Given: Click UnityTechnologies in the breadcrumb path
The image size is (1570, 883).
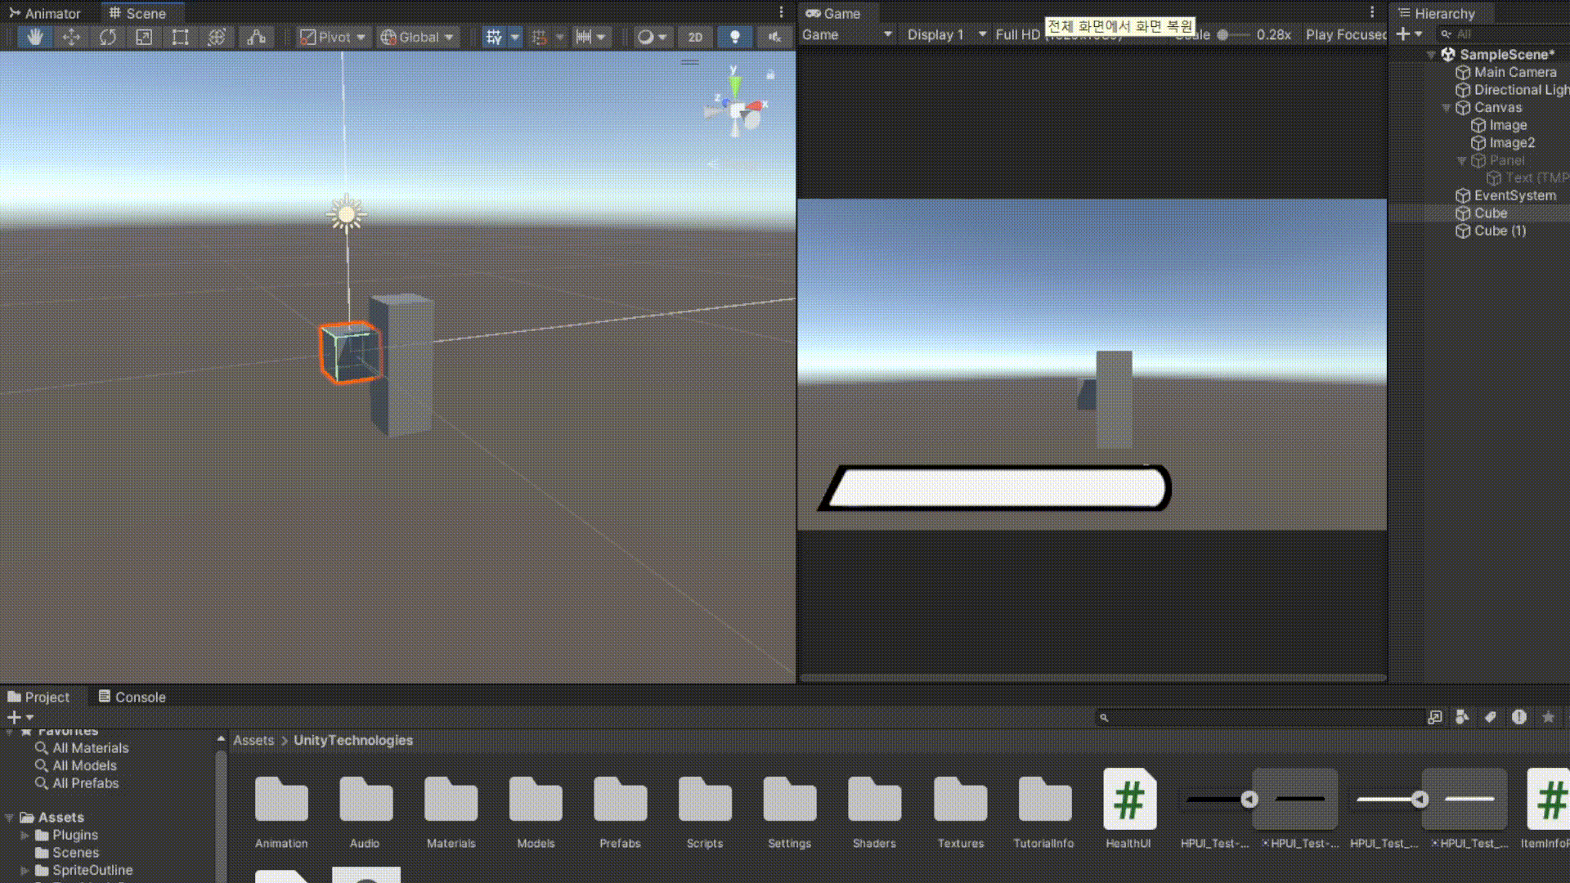Looking at the screenshot, I should [353, 740].
